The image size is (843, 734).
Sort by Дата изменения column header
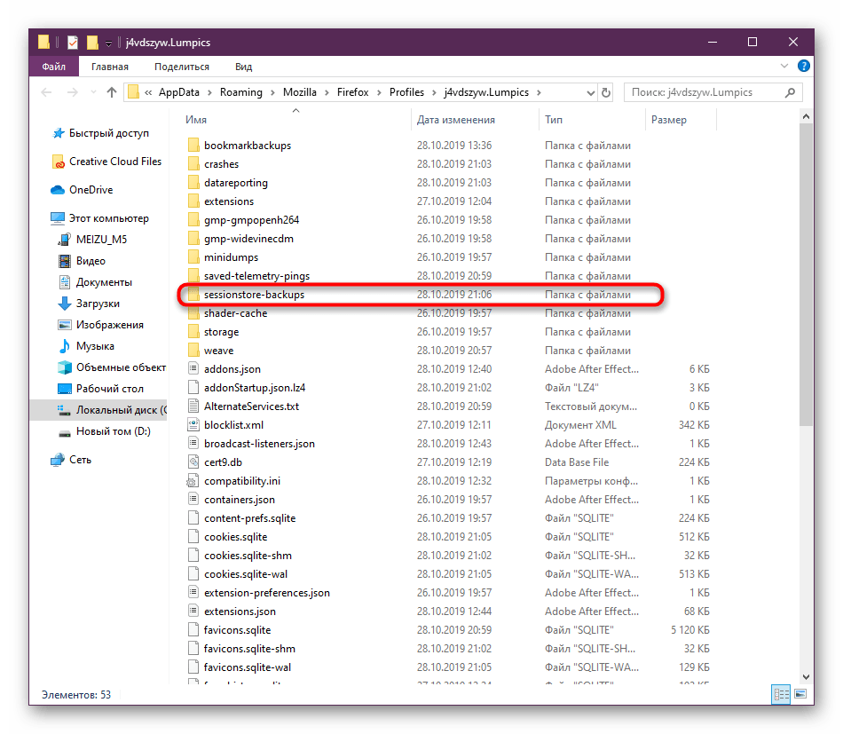pyautogui.click(x=456, y=120)
